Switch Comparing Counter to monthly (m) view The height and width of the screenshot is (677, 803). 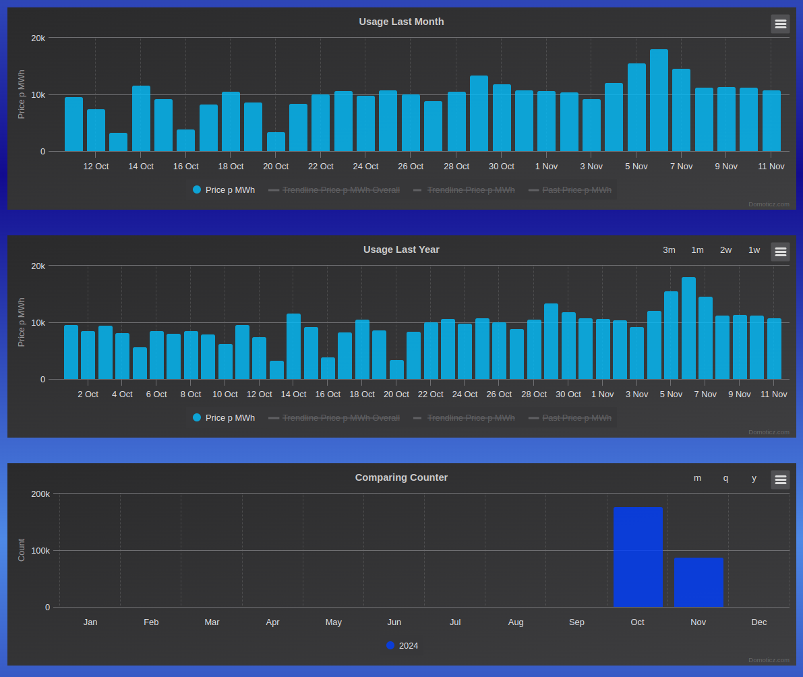698,478
